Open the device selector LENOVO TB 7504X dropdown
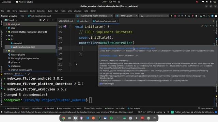This screenshot has width=218, height=122. [94, 16]
